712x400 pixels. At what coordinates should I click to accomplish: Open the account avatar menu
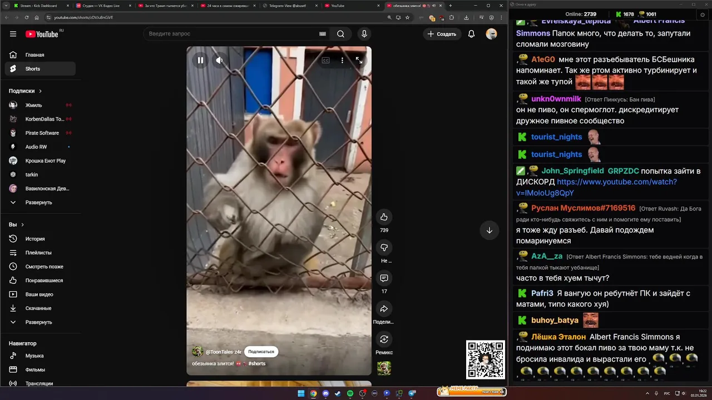(x=491, y=34)
